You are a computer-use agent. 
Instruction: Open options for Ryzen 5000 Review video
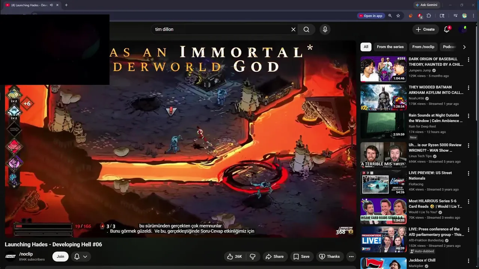tap(468, 145)
